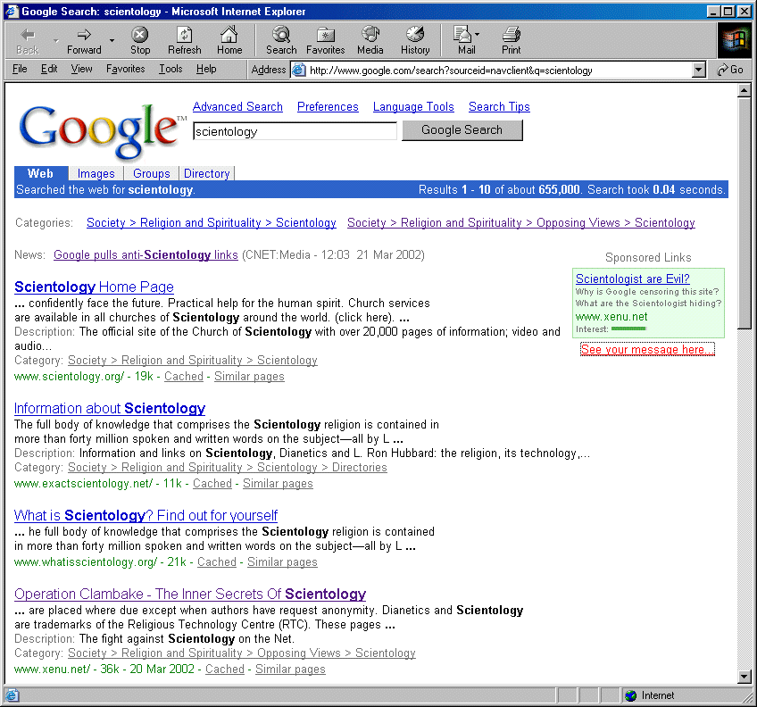Open Cached copy of www.whatisscientology.org
This screenshot has width=757, height=707.
click(x=217, y=562)
